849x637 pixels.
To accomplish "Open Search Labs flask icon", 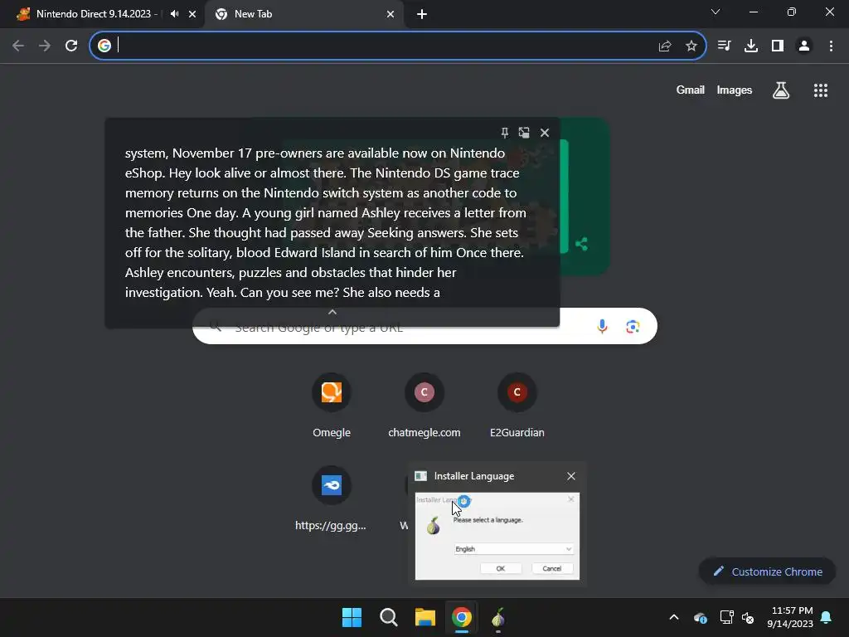I will tap(781, 90).
